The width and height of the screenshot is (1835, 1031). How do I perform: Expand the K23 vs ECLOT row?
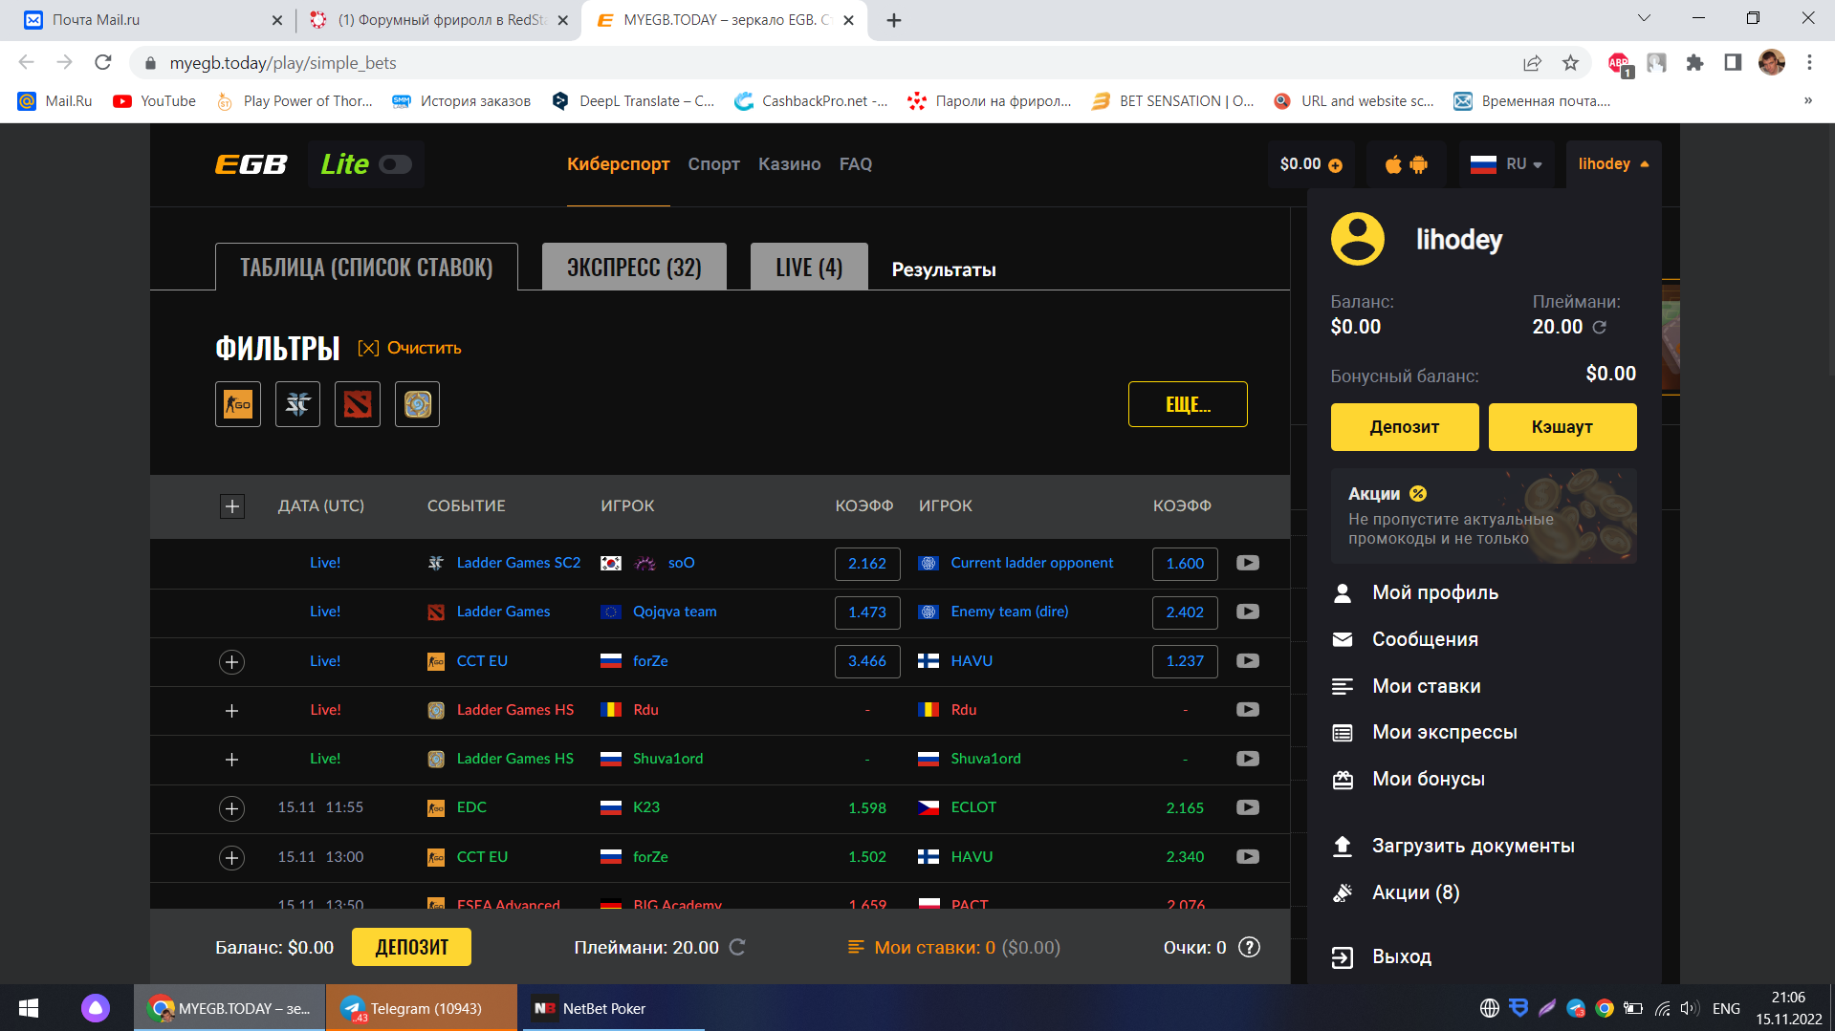coord(231,809)
